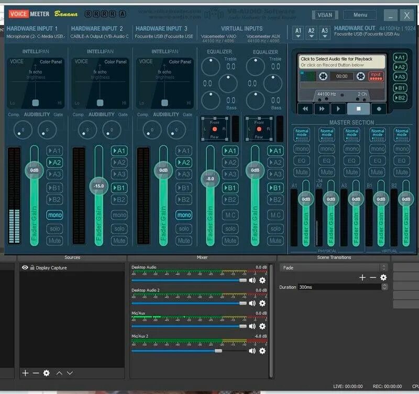Click the Scene Transitions panel header

334,257
